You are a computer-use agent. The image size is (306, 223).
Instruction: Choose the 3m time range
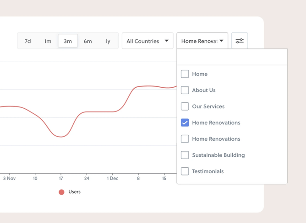point(68,41)
